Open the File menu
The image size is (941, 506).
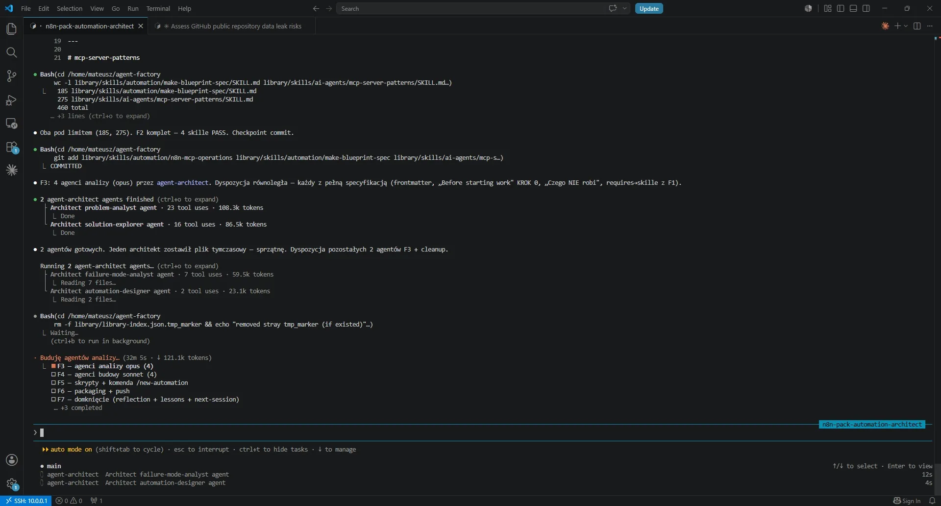pyautogui.click(x=26, y=8)
